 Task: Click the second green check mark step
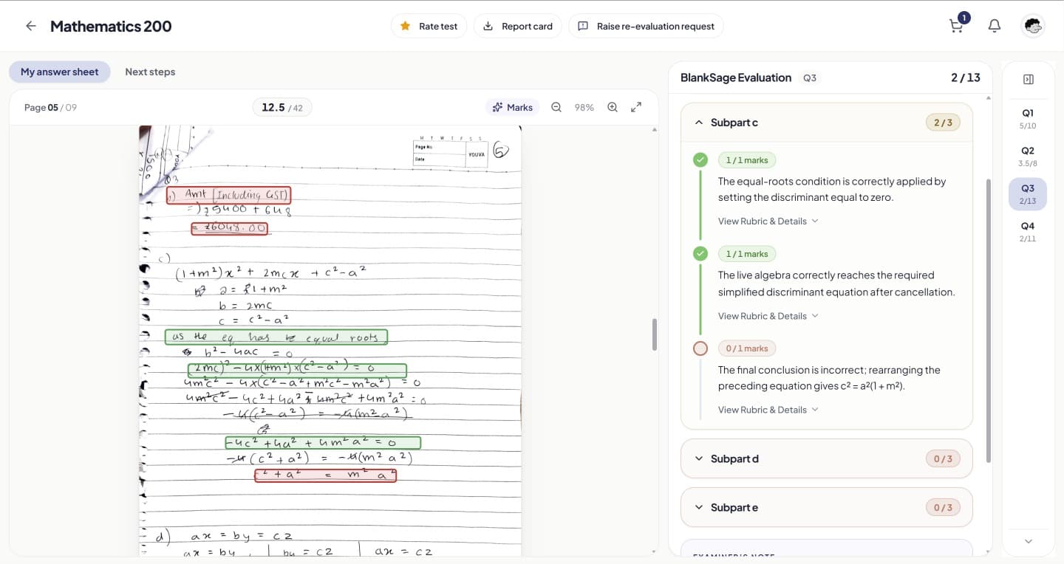(x=700, y=253)
